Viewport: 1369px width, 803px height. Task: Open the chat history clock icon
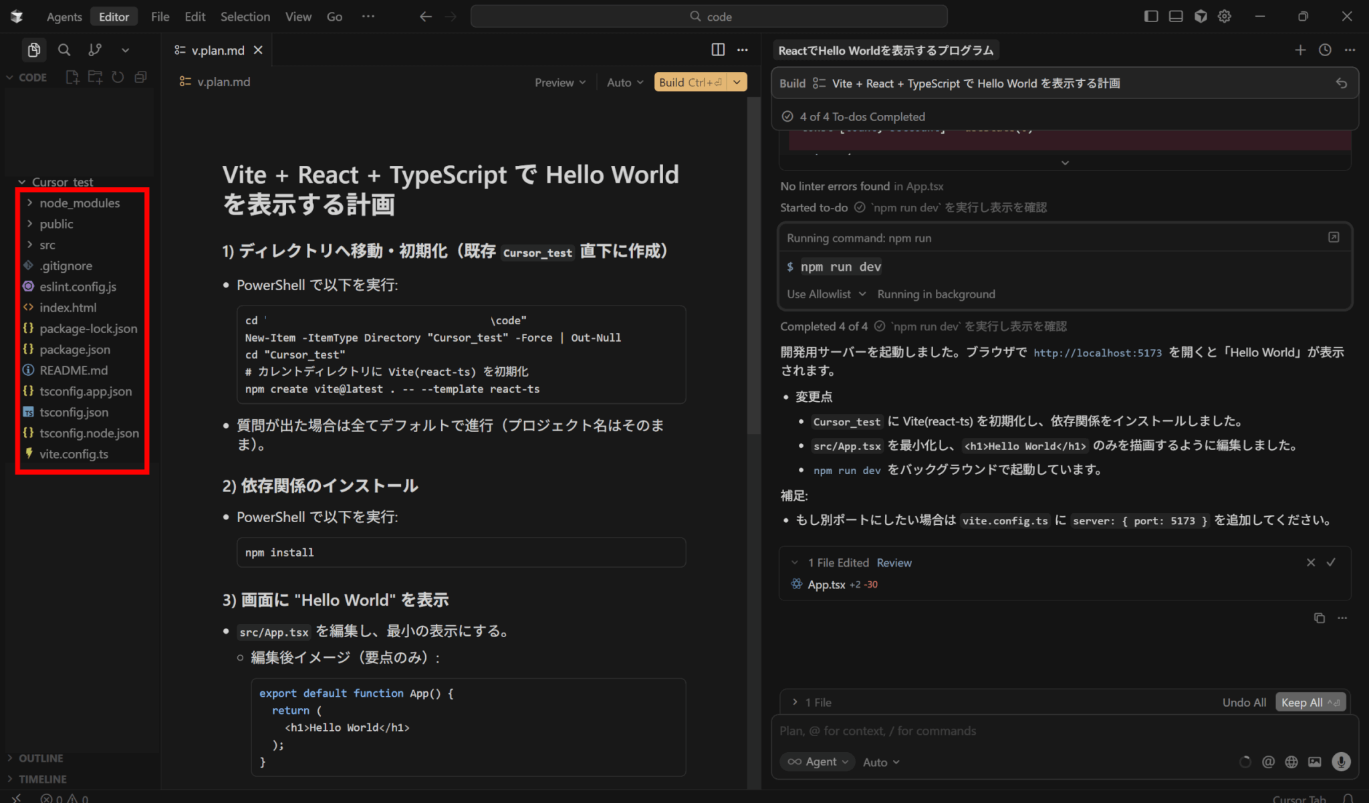tap(1325, 50)
